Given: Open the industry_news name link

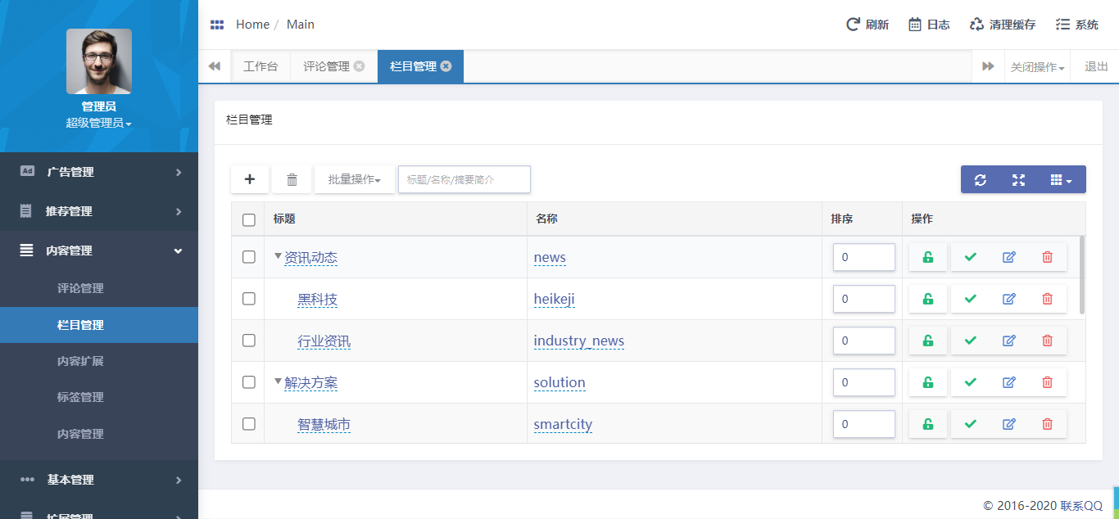Looking at the screenshot, I should click(578, 341).
